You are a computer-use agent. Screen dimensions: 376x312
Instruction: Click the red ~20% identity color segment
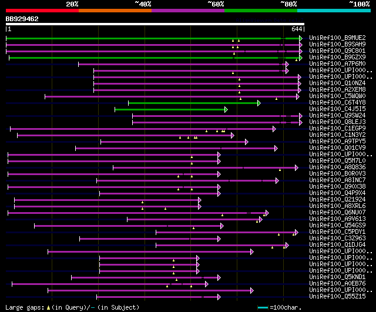[x=42, y=11]
